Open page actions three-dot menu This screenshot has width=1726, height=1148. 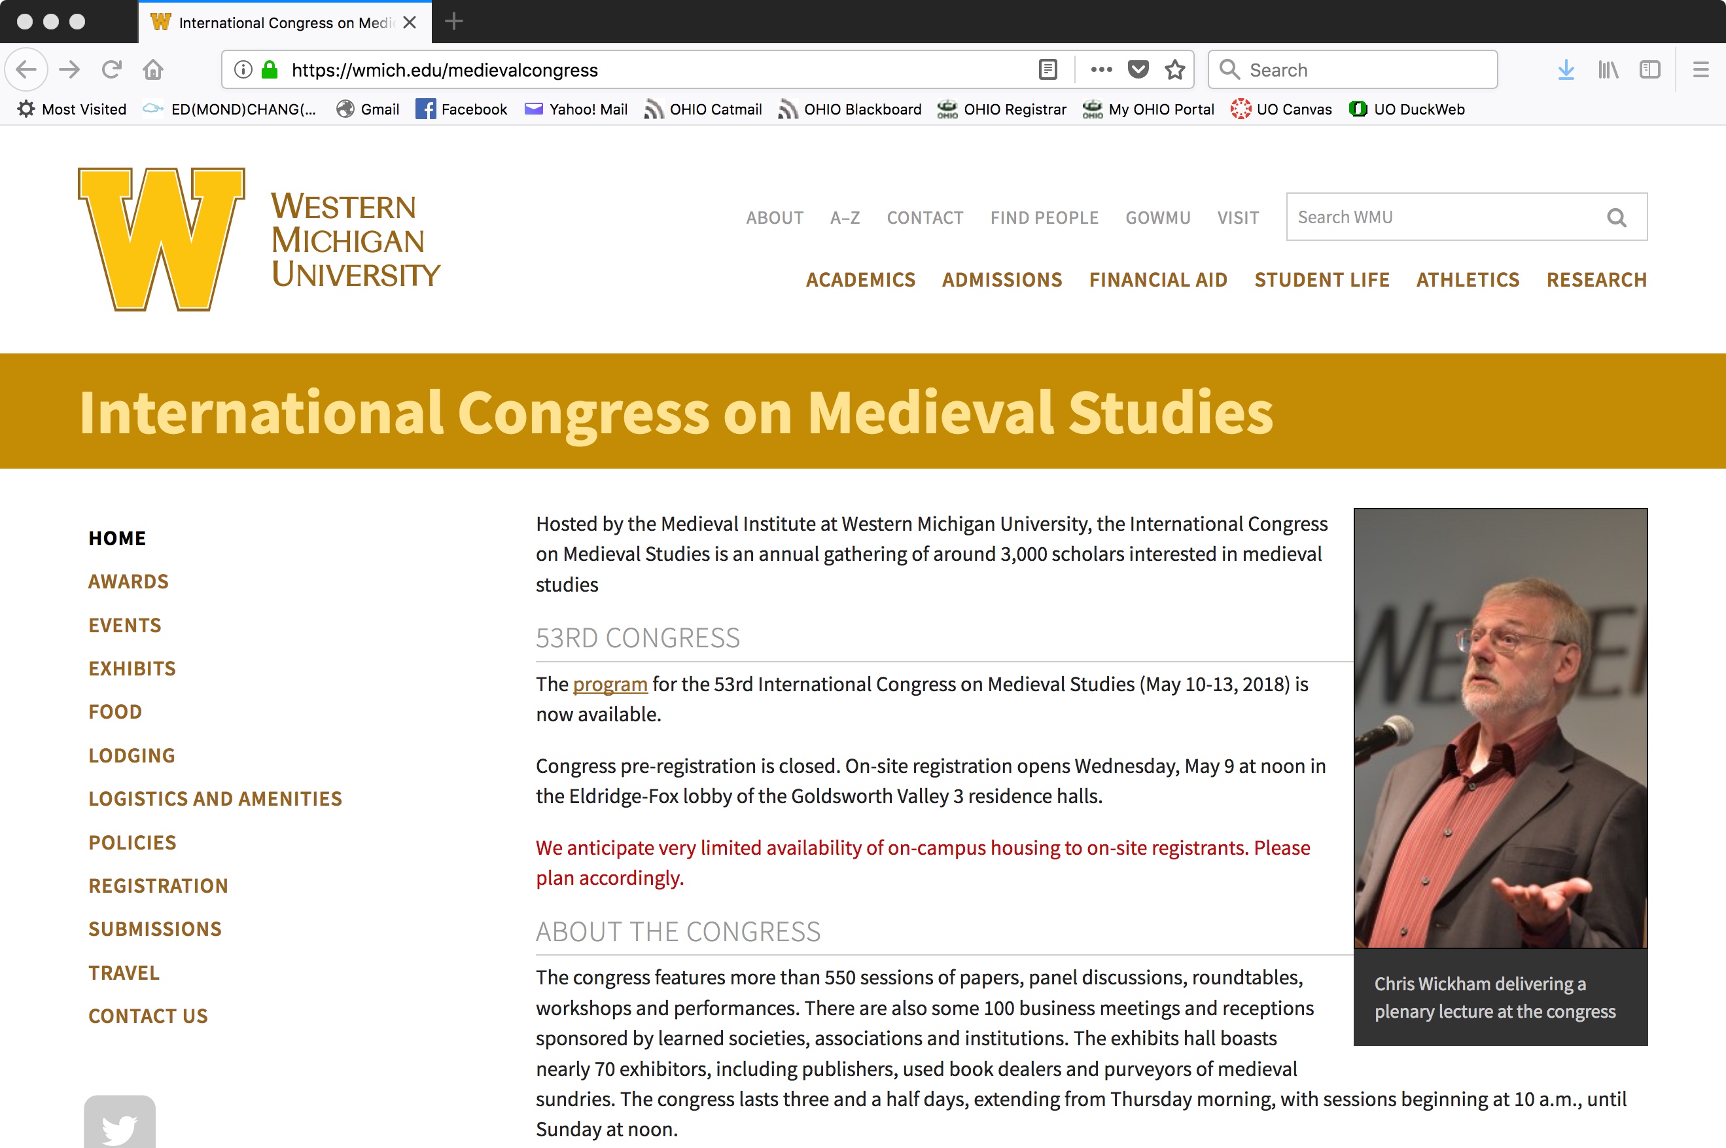pos(1101,69)
